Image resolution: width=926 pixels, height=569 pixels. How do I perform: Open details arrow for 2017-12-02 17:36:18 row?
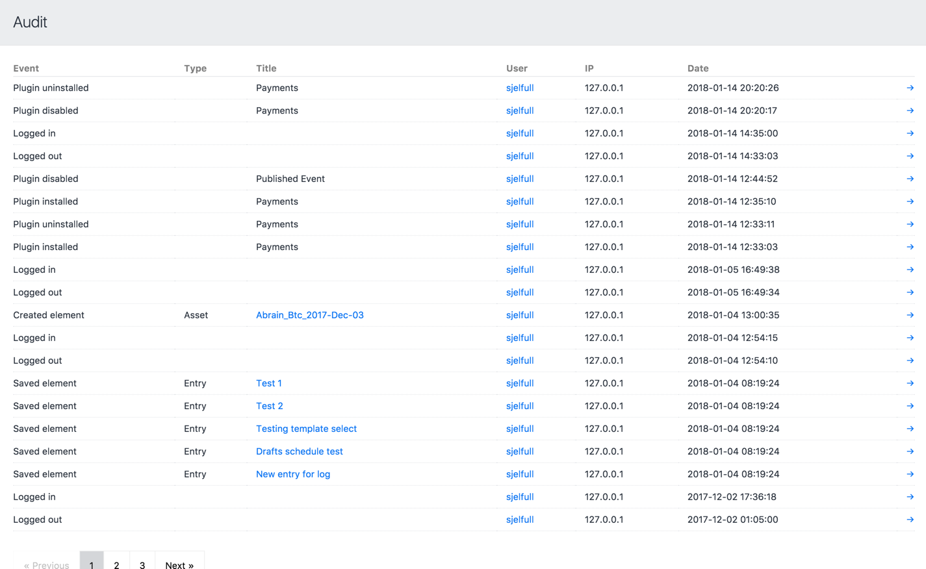(x=910, y=497)
